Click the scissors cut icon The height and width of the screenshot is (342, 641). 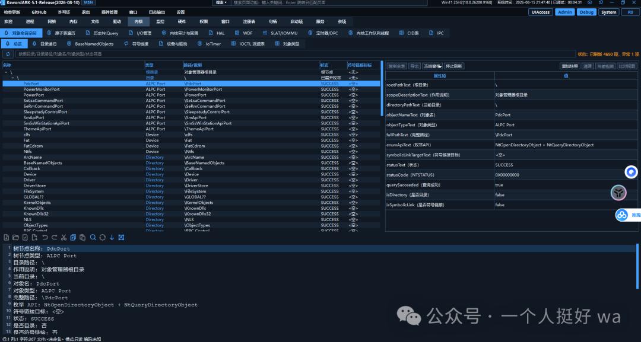64,238
